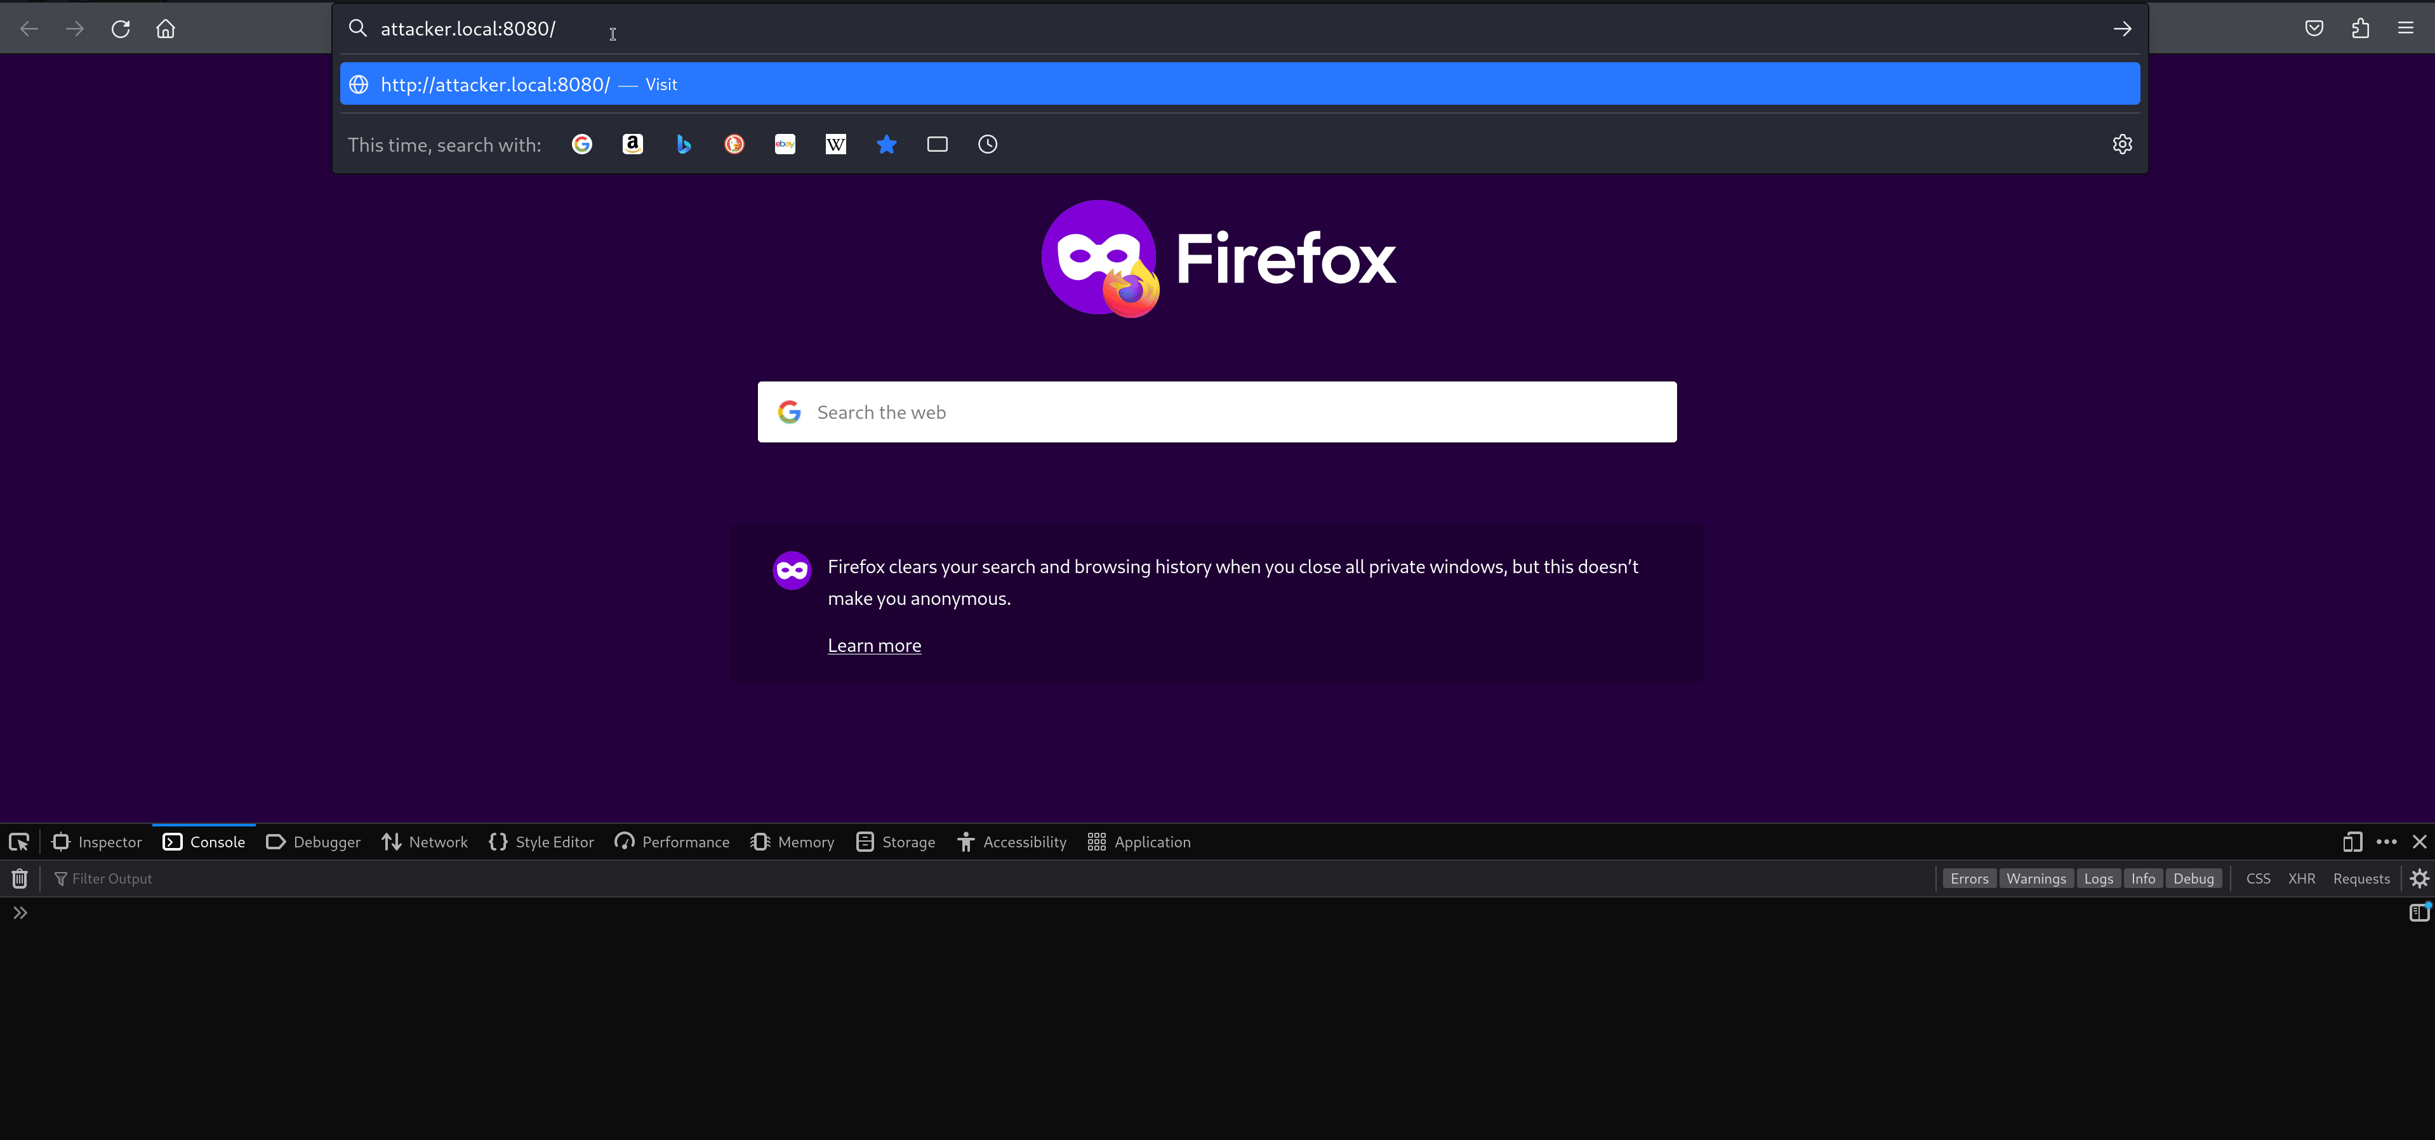Search this time with Bing icon
This screenshot has height=1140, width=2435.
(x=684, y=143)
